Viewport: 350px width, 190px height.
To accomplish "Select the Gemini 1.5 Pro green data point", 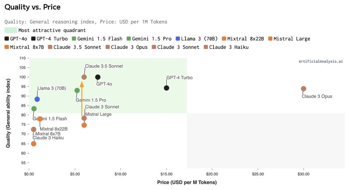I will pyautogui.click(x=77, y=91).
